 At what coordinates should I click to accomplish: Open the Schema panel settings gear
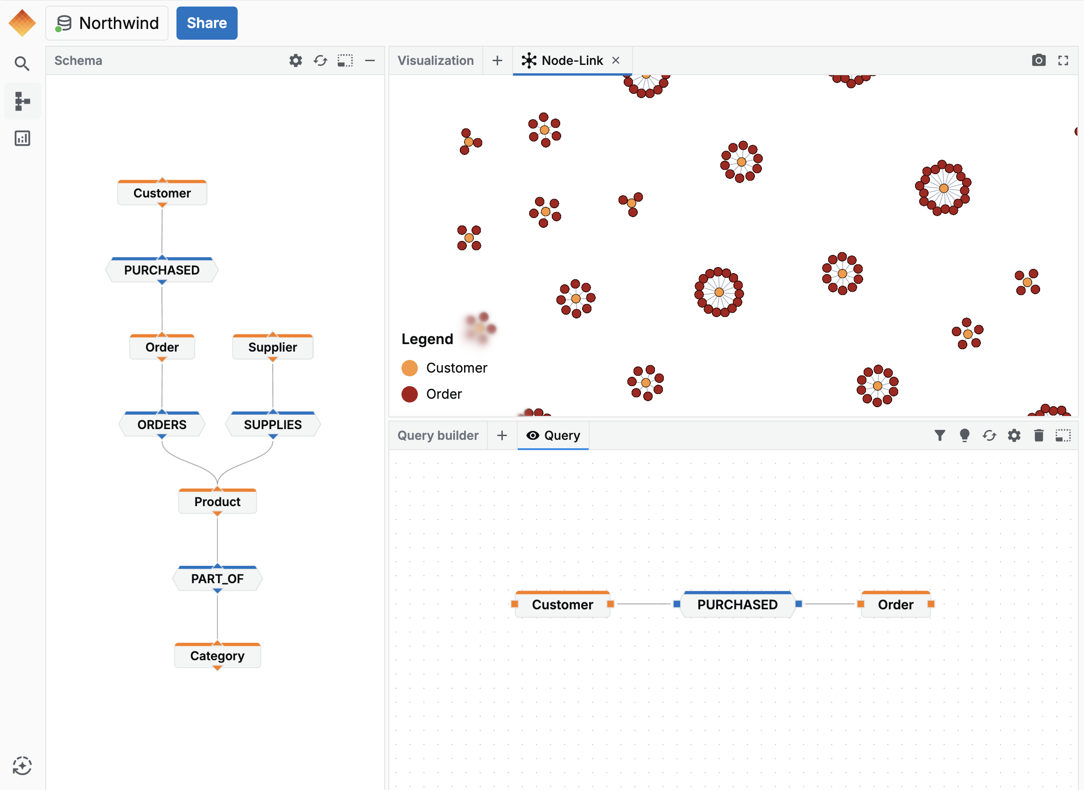click(x=296, y=60)
